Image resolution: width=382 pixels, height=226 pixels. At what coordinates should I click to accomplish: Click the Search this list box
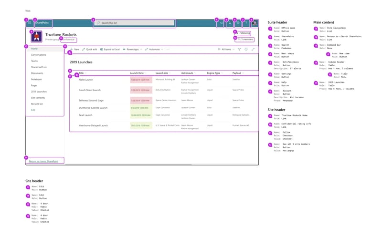(x=134, y=23)
